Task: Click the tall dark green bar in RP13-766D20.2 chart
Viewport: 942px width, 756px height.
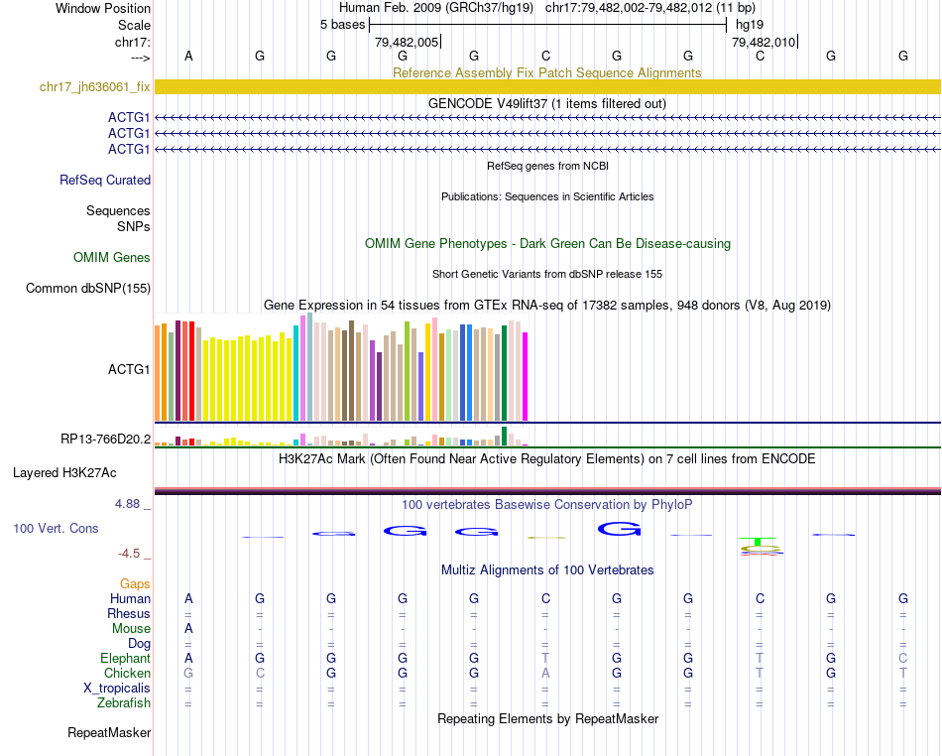Action: pos(505,436)
